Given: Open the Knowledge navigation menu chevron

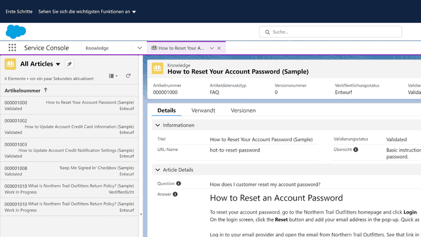Looking at the screenshot, I should [x=139, y=48].
